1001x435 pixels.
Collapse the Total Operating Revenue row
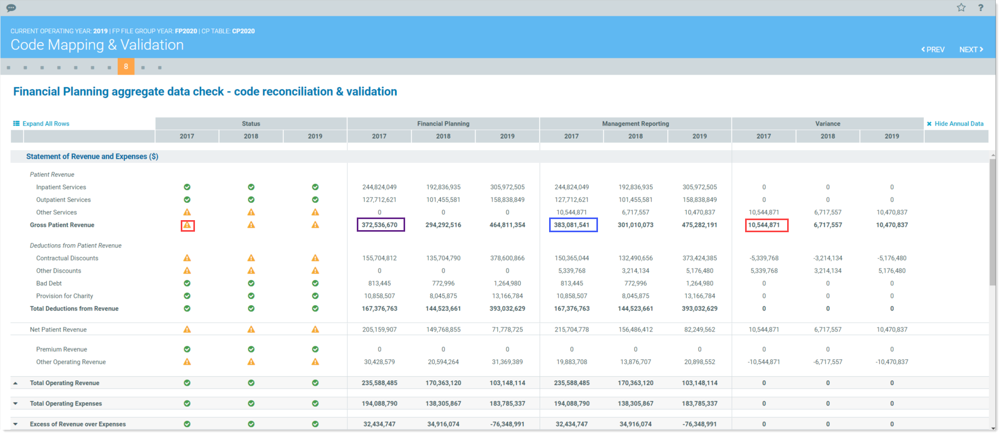[x=15, y=383]
